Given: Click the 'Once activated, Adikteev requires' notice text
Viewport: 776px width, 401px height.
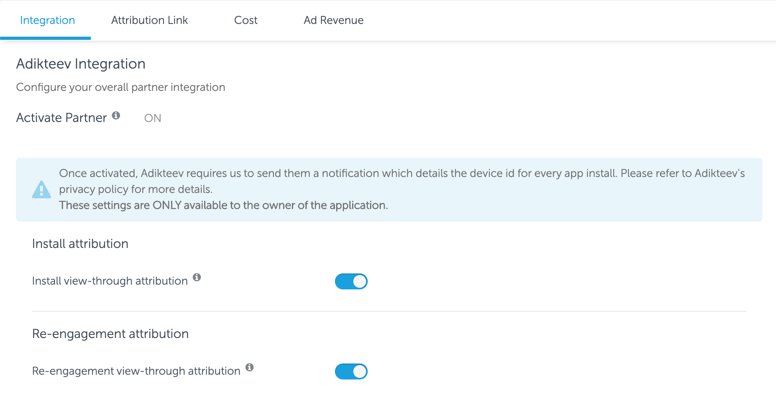Looking at the screenshot, I should point(402,181).
